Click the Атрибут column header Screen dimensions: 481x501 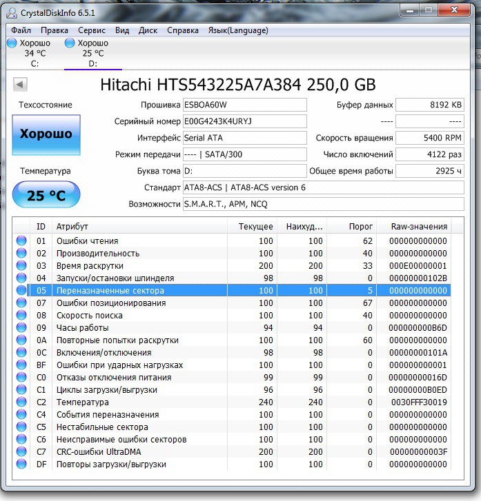(x=139, y=227)
